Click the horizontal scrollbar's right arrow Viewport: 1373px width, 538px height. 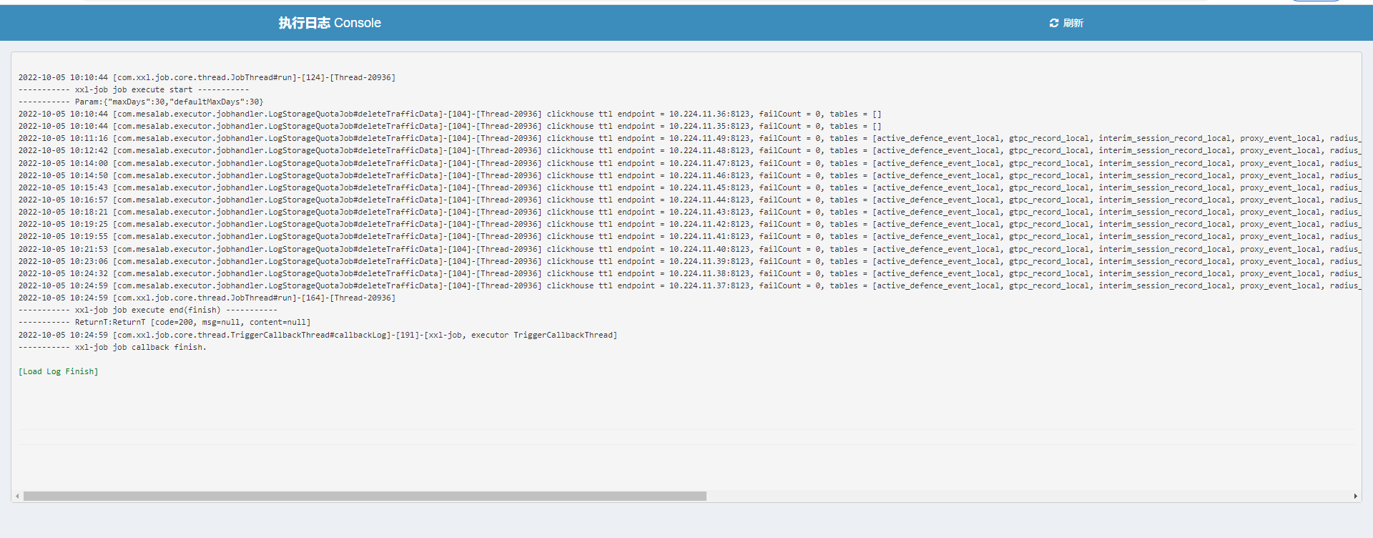[x=1355, y=496]
